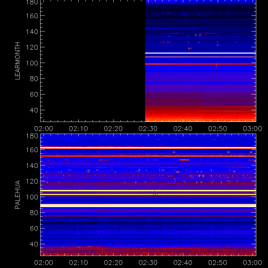The image size is (268, 268).
Task: Click the 03:00 label under the Palehua plot
Action: pyautogui.click(x=253, y=263)
